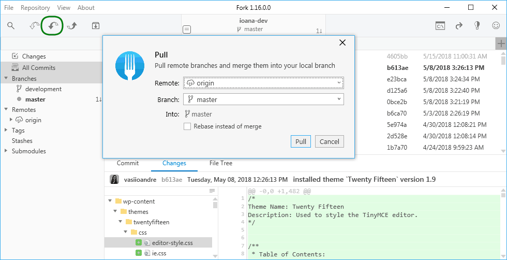Open the File menu
Image resolution: width=507 pixels, height=260 pixels.
(9, 7)
